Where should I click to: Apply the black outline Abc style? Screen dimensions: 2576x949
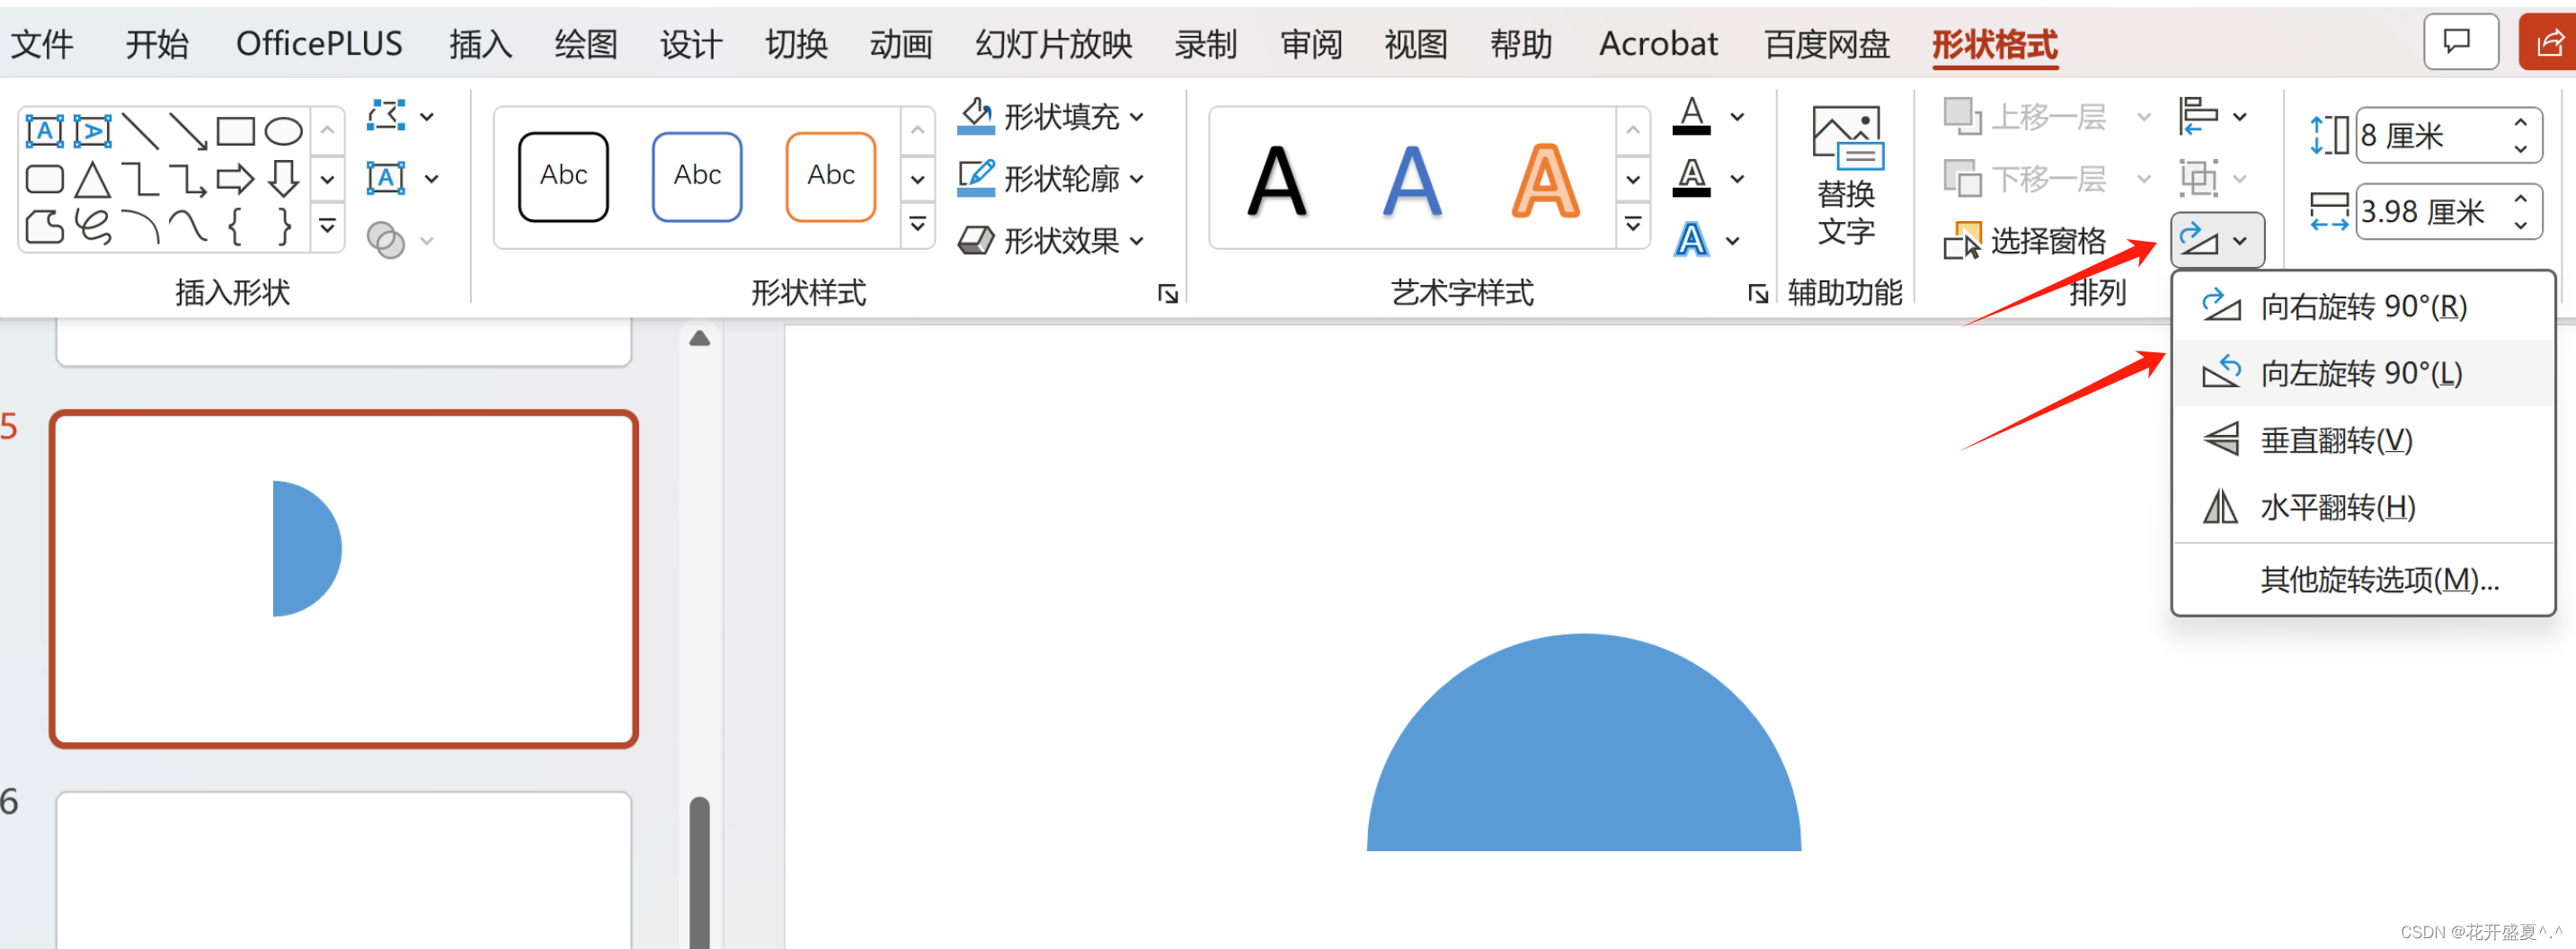click(x=563, y=176)
